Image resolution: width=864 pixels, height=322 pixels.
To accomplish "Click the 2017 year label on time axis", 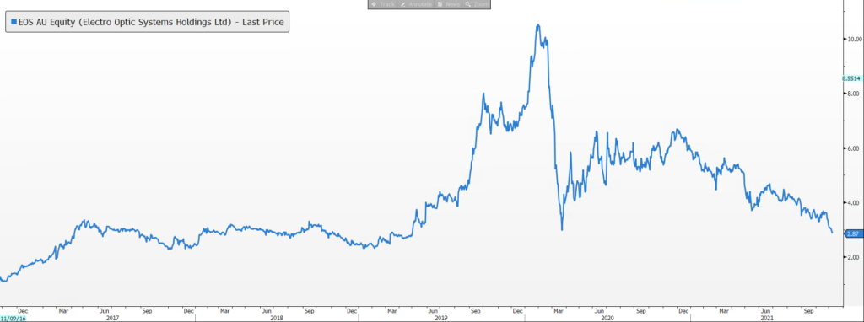I will click(x=112, y=318).
